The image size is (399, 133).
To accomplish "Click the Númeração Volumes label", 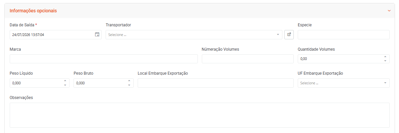I will (x=220, y=49).
